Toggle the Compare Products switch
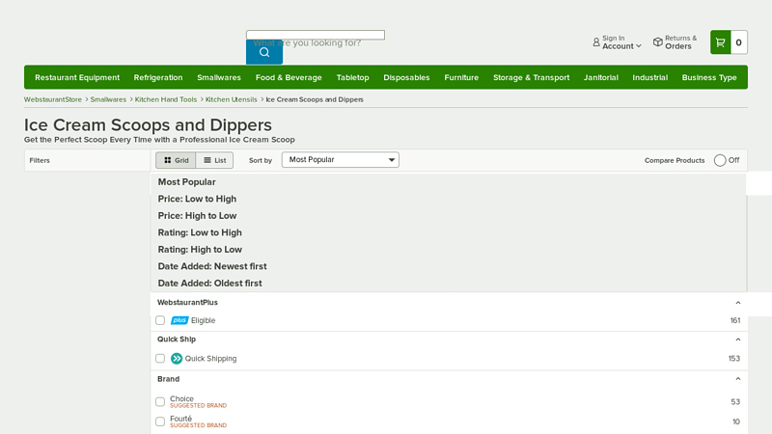 tap(720, 160)
